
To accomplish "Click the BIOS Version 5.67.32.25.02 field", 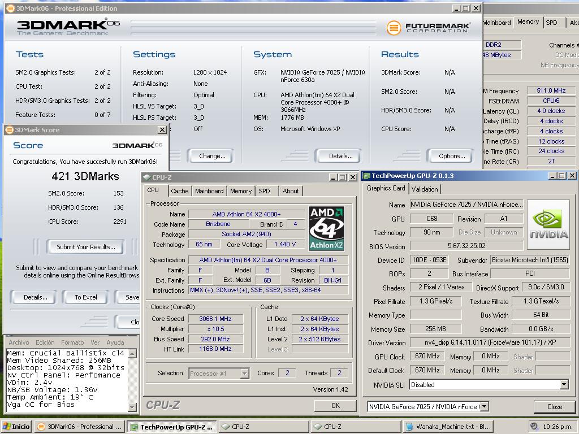I will pyautogui.click(x=466, y=246).
